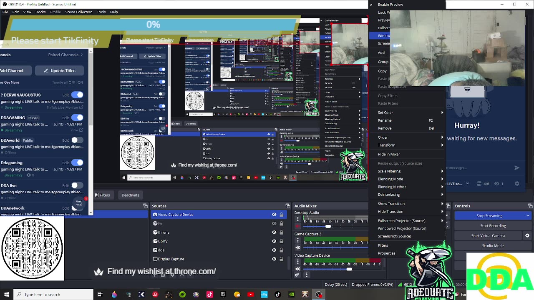
Task: Open Epic Games icon in taskbar
Action: click(x=223, y=295)
